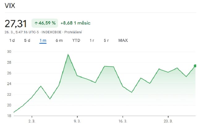Click the highest peak on the chart line
This screenshot has width=201, height=125.
[x=68, y=55]
